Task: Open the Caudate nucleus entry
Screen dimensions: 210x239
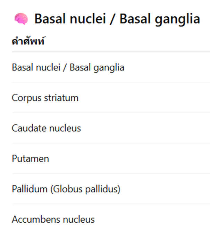Action: coord(46,128)
